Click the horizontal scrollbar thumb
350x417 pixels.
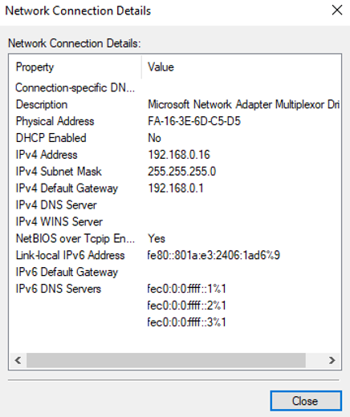pyautogui.click(x=166, y=360)
